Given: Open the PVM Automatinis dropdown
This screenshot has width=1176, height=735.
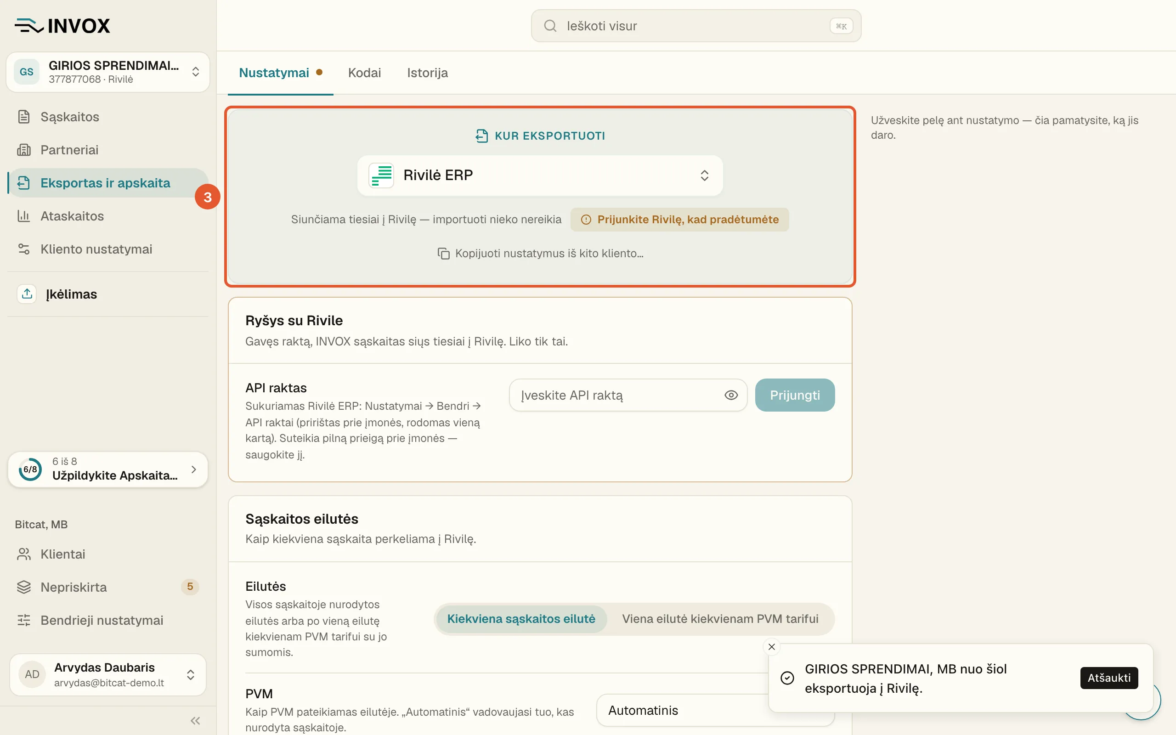Looking at the screenshot, I should pos(715,710).
